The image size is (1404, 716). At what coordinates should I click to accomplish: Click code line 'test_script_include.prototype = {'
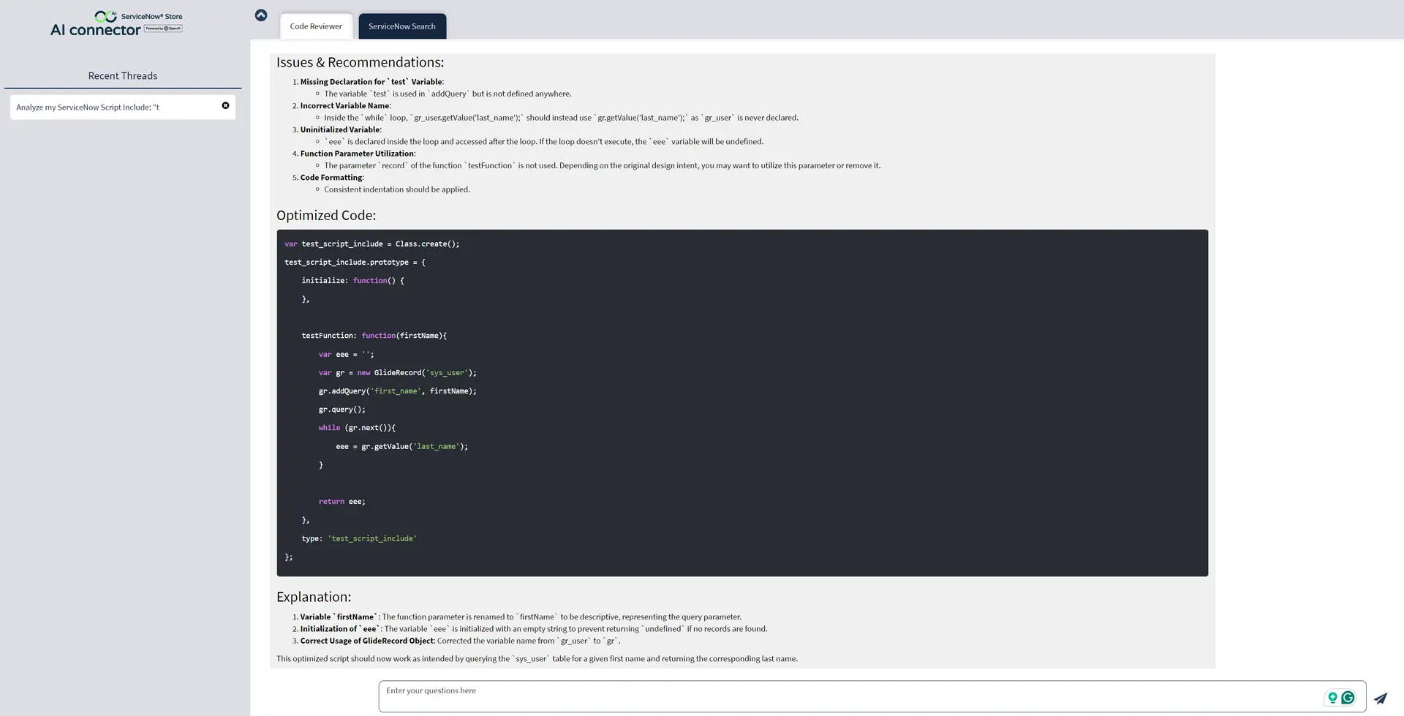[355, 263]
